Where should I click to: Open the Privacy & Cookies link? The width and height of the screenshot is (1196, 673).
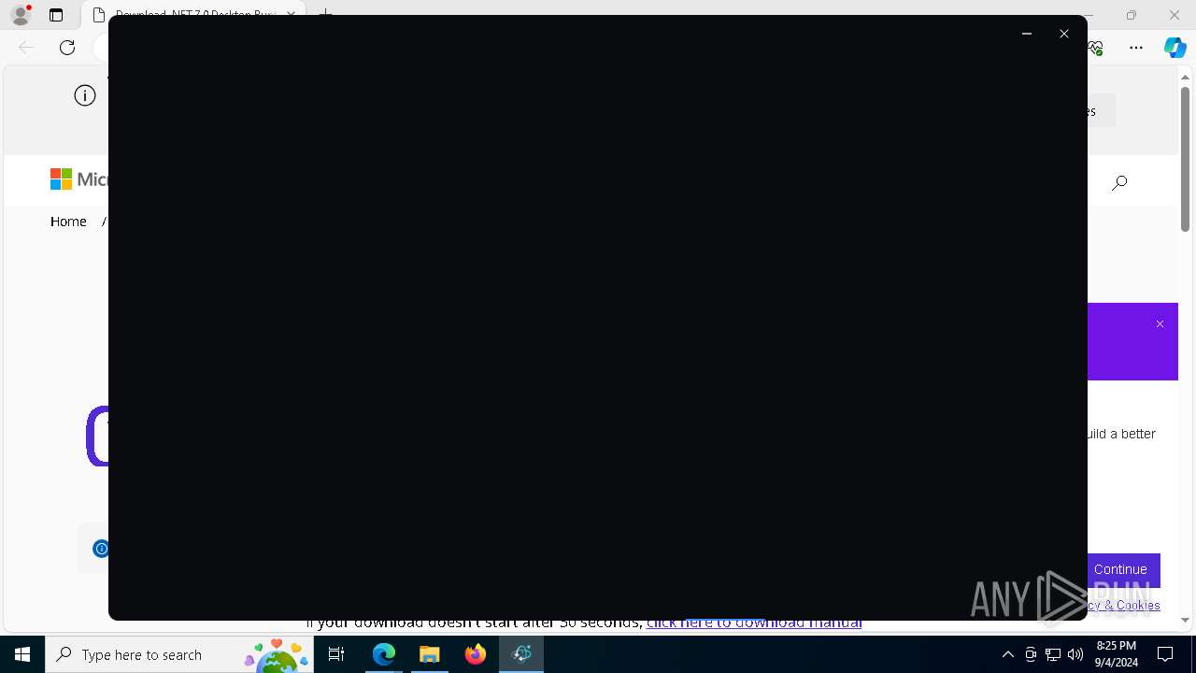point(1124,606)
